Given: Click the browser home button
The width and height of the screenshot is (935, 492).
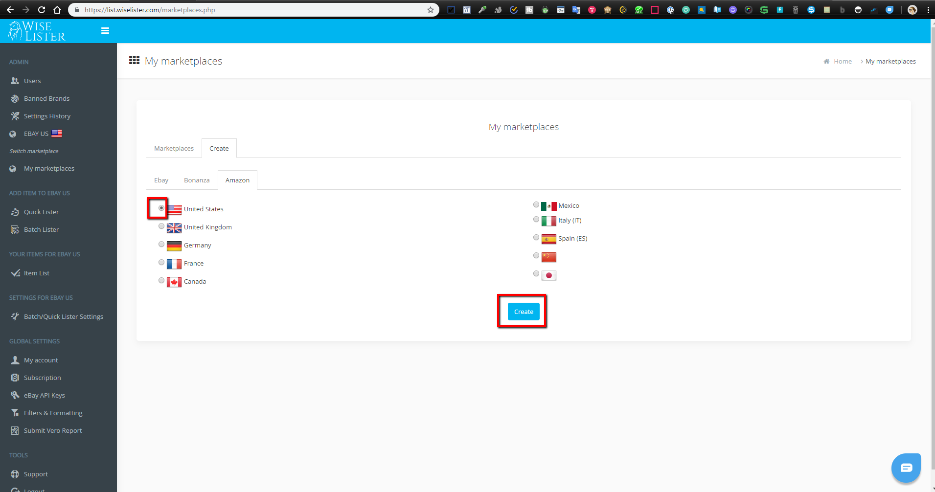Looking at the screenshot, I should [x=57, y=10].
